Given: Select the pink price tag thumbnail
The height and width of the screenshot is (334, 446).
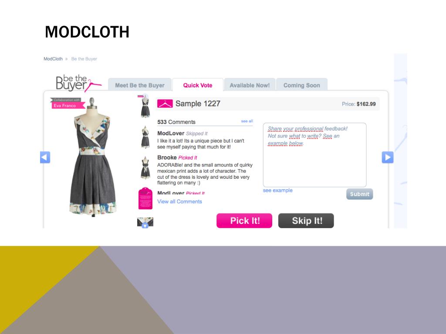Looking at the screenshot, I should tap(145, 198).
